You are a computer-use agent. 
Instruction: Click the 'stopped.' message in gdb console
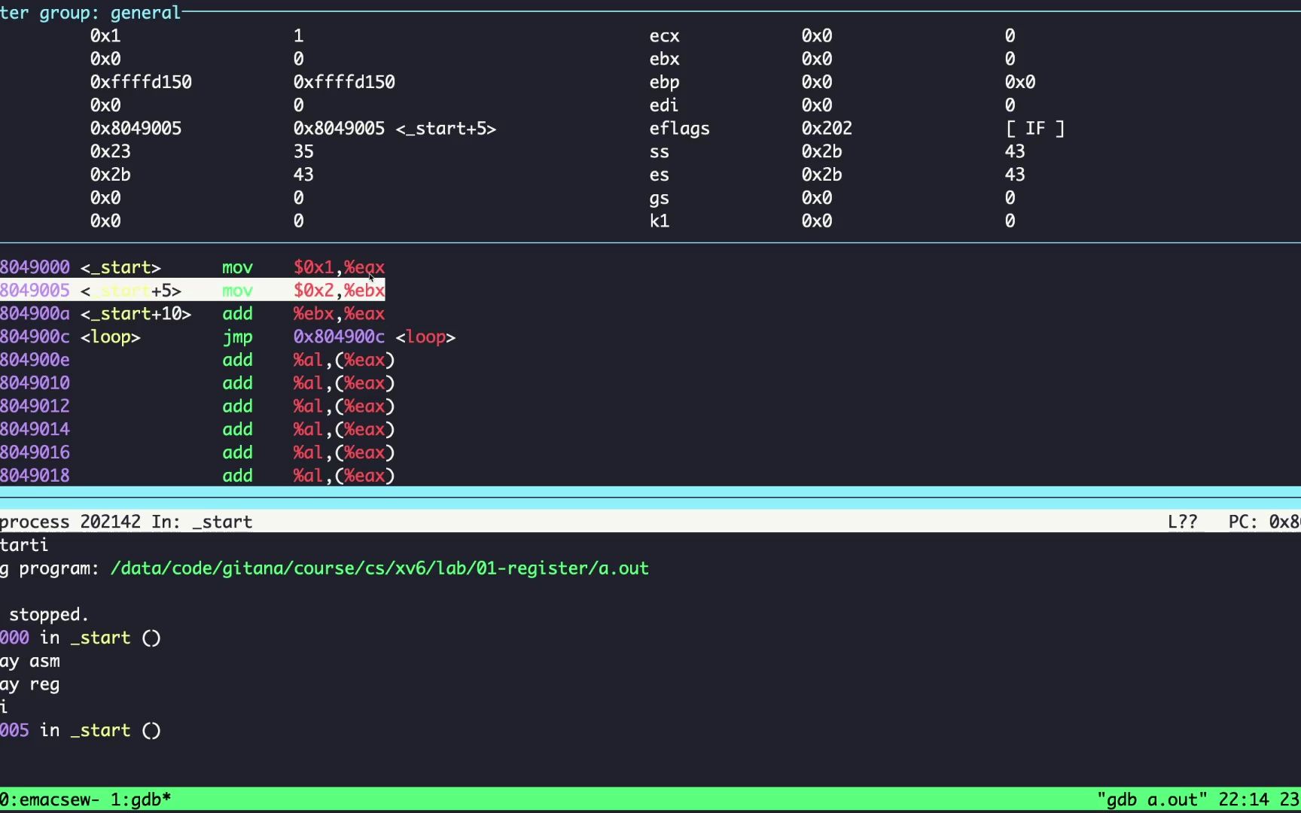click(49, 615)
